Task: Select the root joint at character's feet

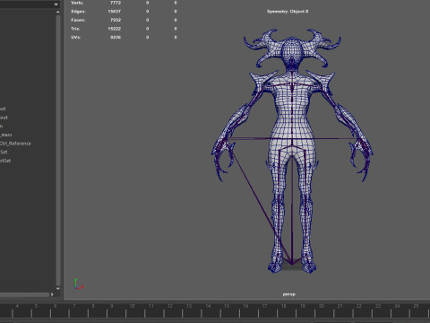Action: coord(292,264)
